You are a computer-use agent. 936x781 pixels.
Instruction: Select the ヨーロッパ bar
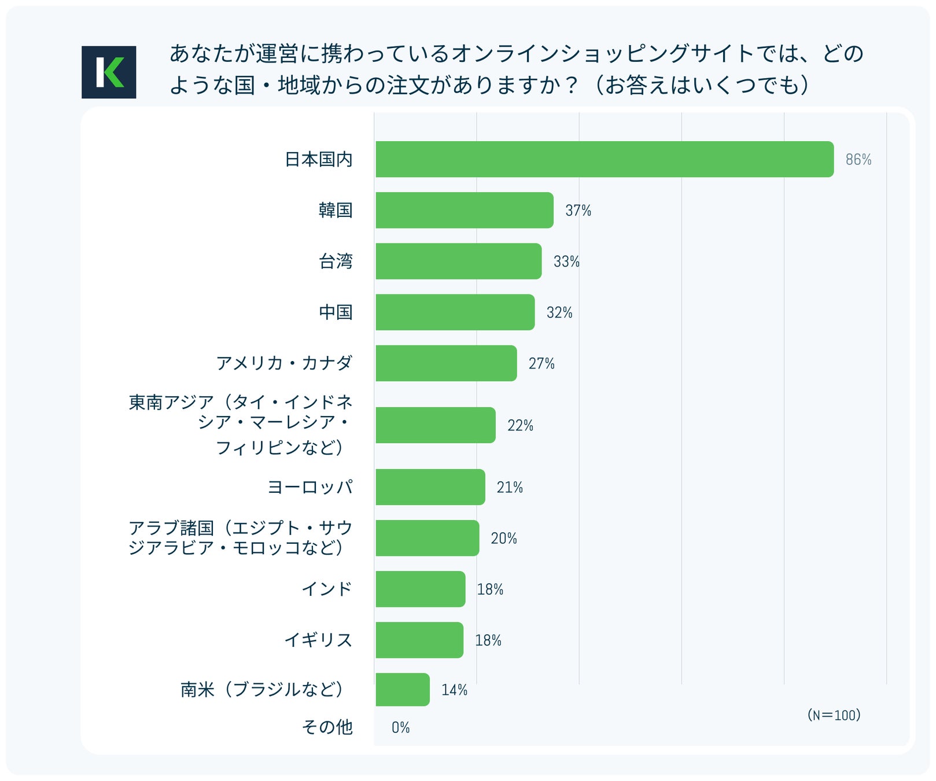430,487
